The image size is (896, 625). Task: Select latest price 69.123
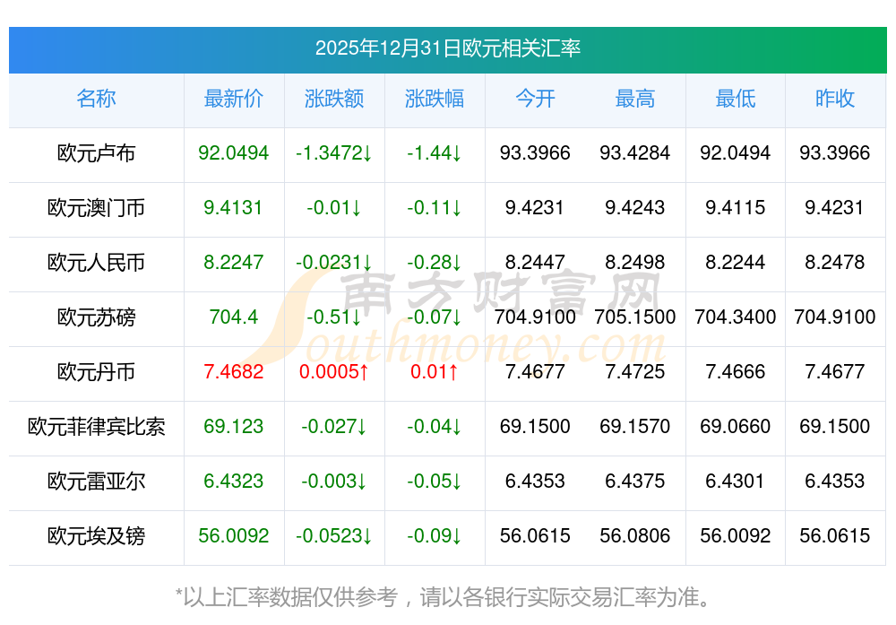233,427
